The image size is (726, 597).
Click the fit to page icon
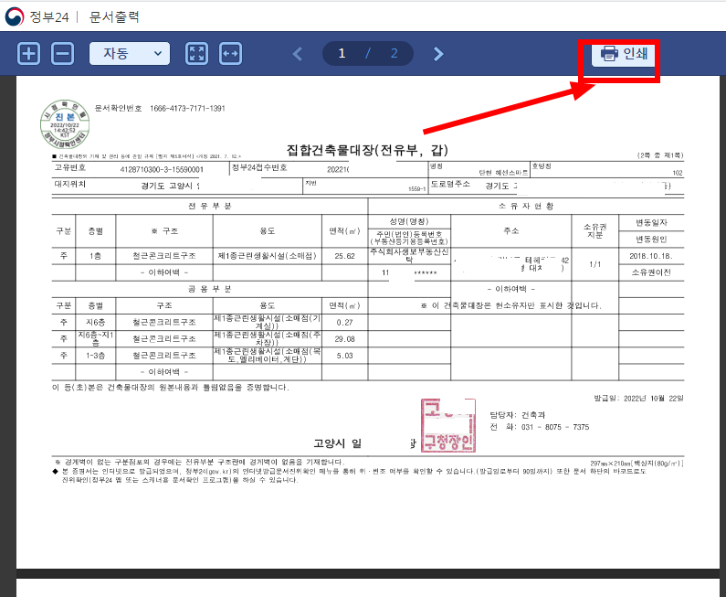[196, 54]
